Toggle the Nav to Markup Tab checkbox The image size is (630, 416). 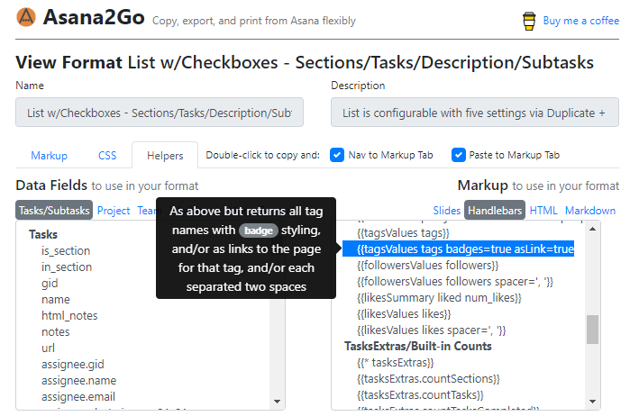pos(337,155)
